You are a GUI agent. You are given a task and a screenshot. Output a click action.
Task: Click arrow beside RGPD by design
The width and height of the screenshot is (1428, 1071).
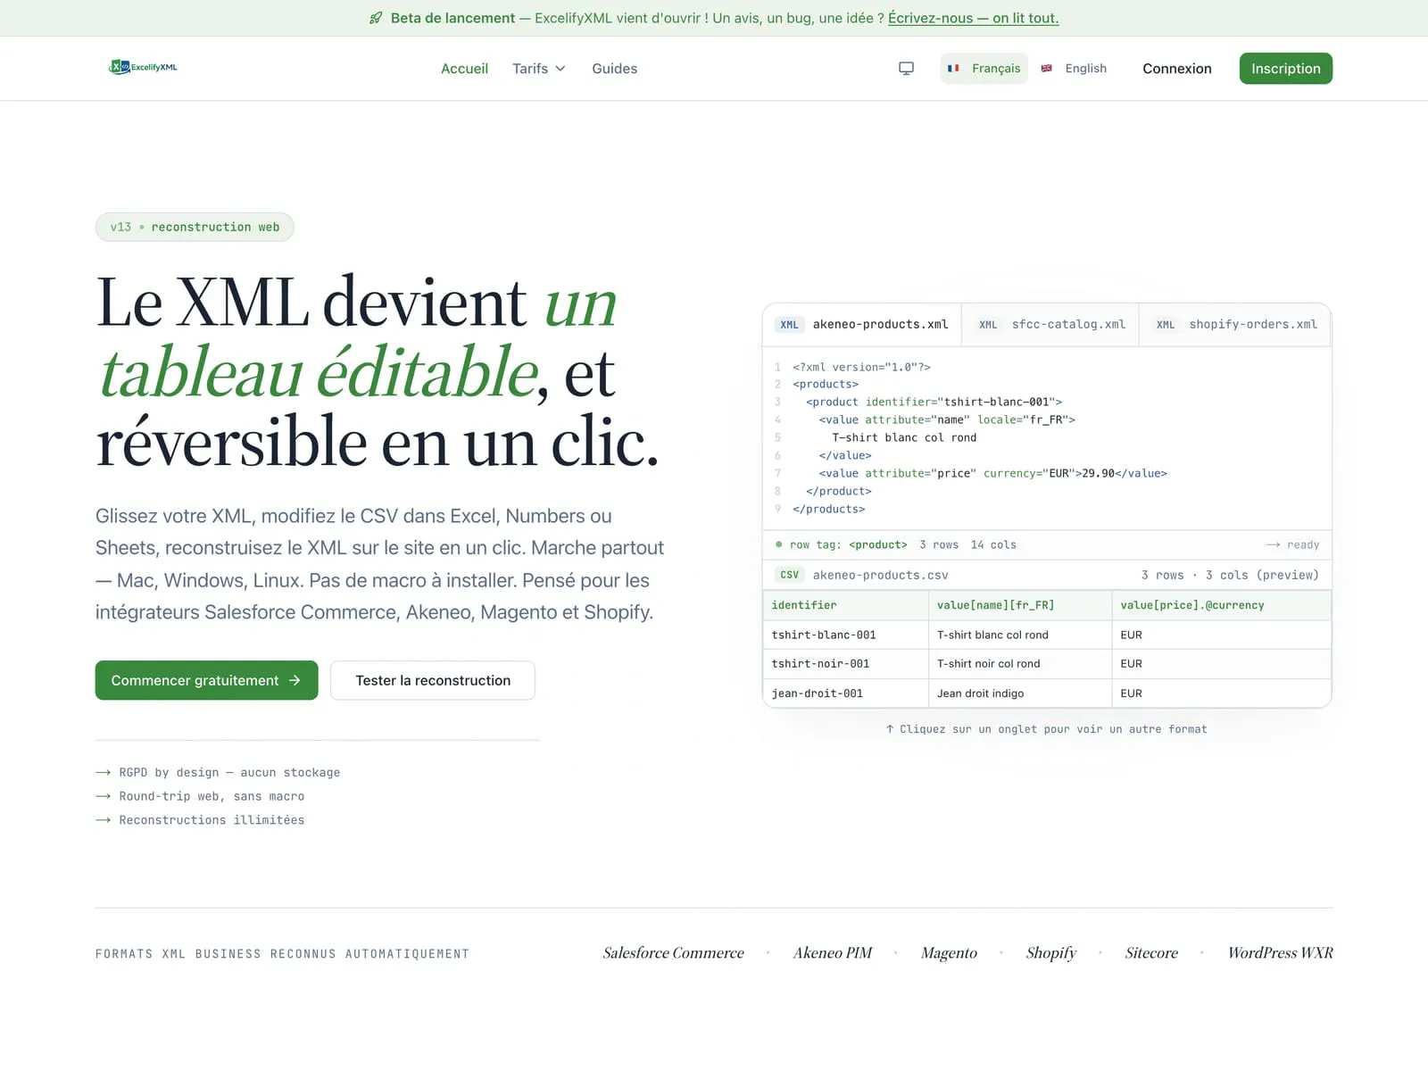click(104, 772)
